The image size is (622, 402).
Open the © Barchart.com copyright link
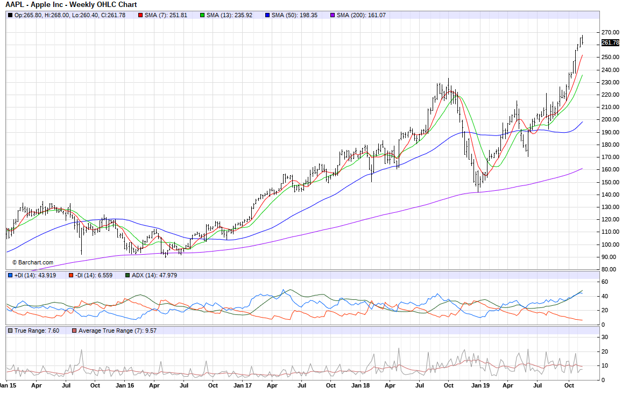[x=32, y=262]
